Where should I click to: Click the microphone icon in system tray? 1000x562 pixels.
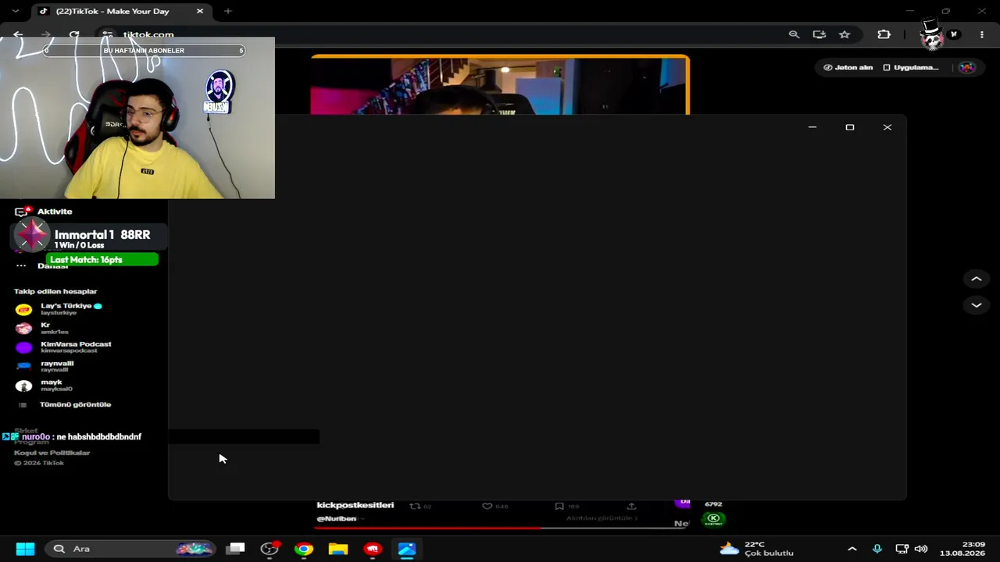coord(877,549)
